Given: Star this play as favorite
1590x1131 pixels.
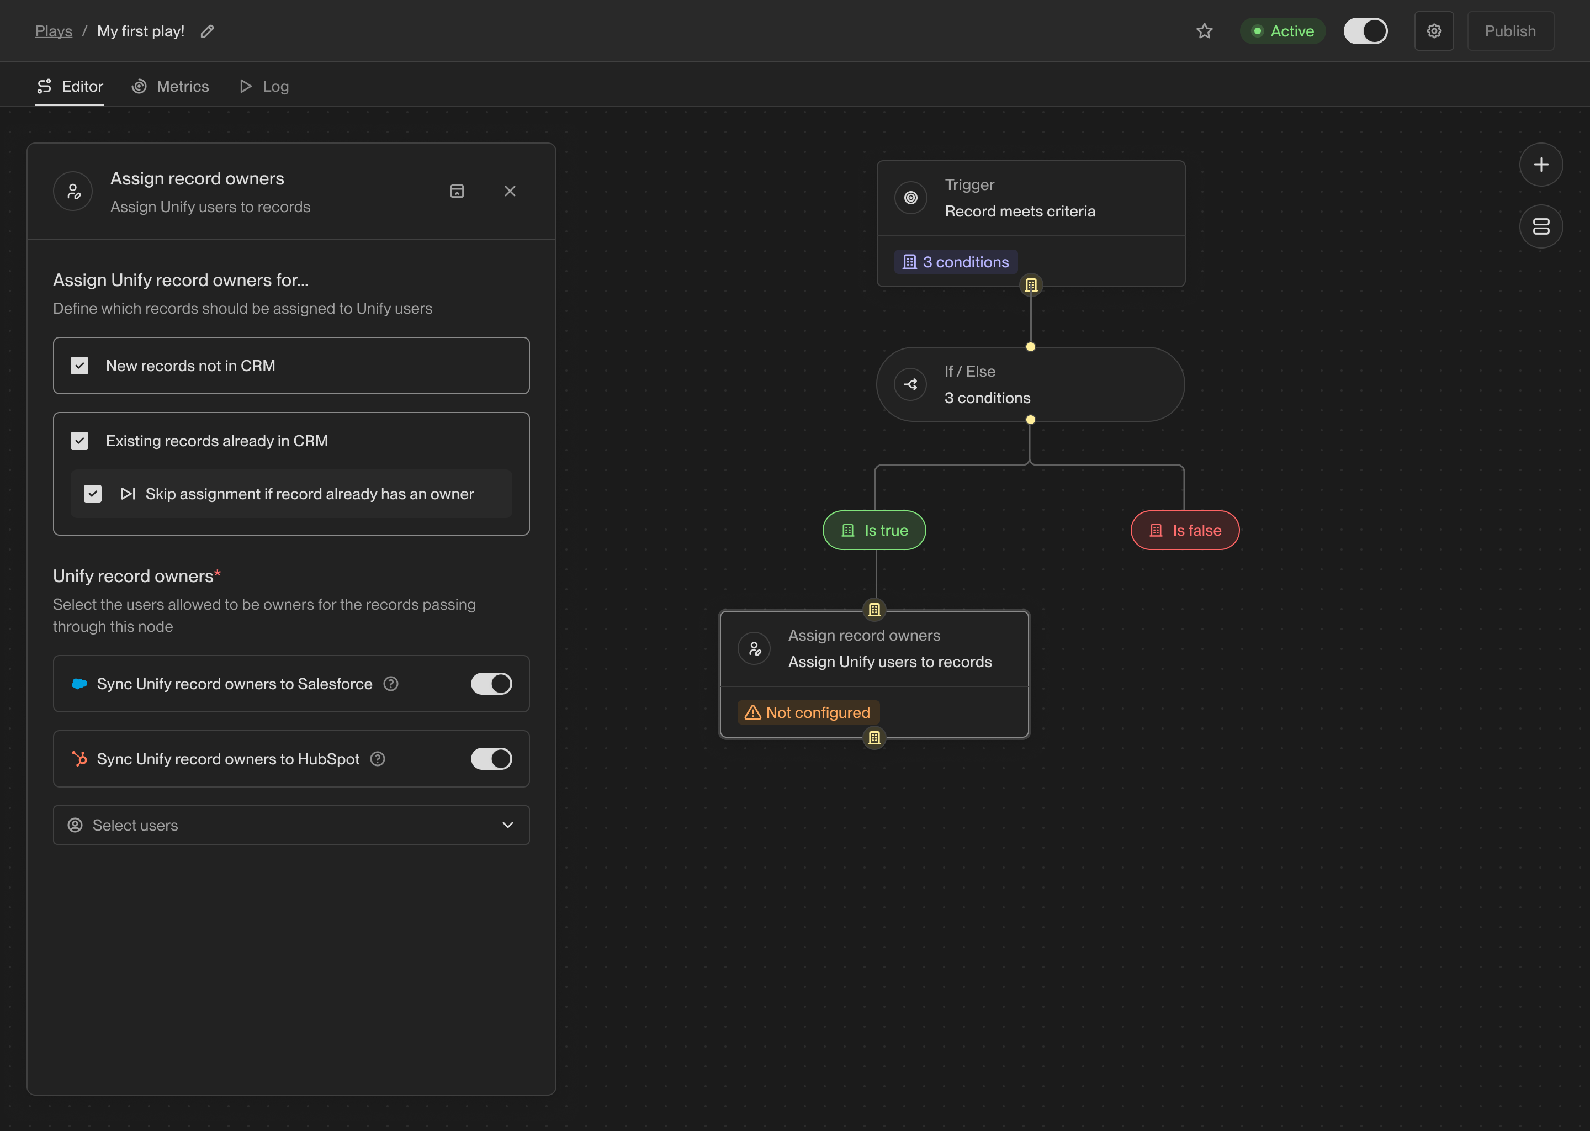Looking at the screenshot, I should click(x=1204, y=31).
